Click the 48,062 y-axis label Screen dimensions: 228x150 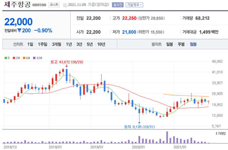tap(217, 62)
